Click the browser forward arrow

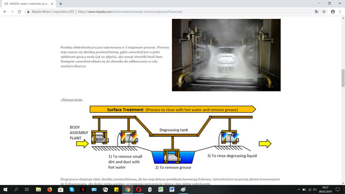12,12
